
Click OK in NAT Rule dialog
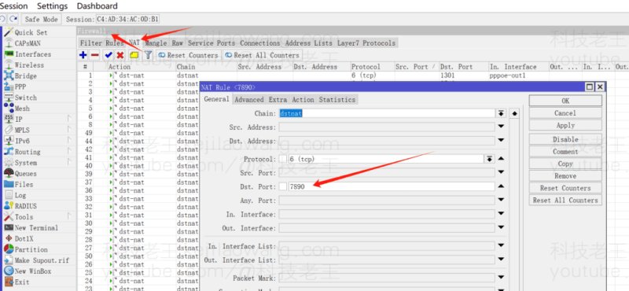pyautogui.click(x=565, y=101)
